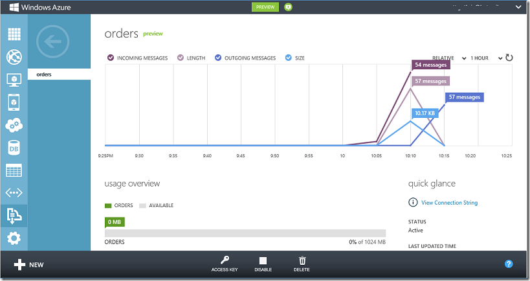530x281 pixels.
Task: Open Service Bus icon in sidebar
Action: click(x=14, y=216)
